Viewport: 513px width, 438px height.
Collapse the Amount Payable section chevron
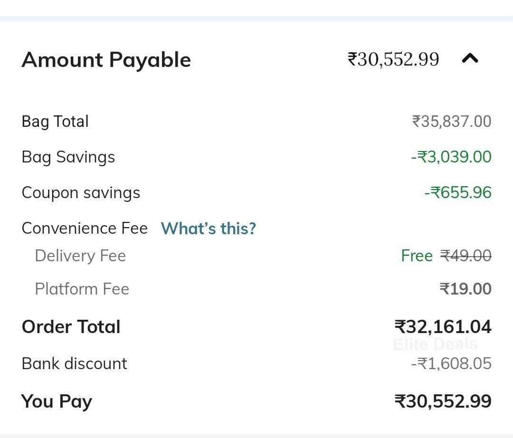point(470,59)
